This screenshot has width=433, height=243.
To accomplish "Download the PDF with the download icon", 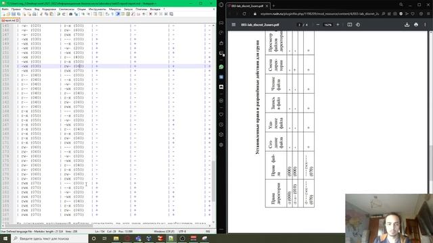I will coord(407,24).
